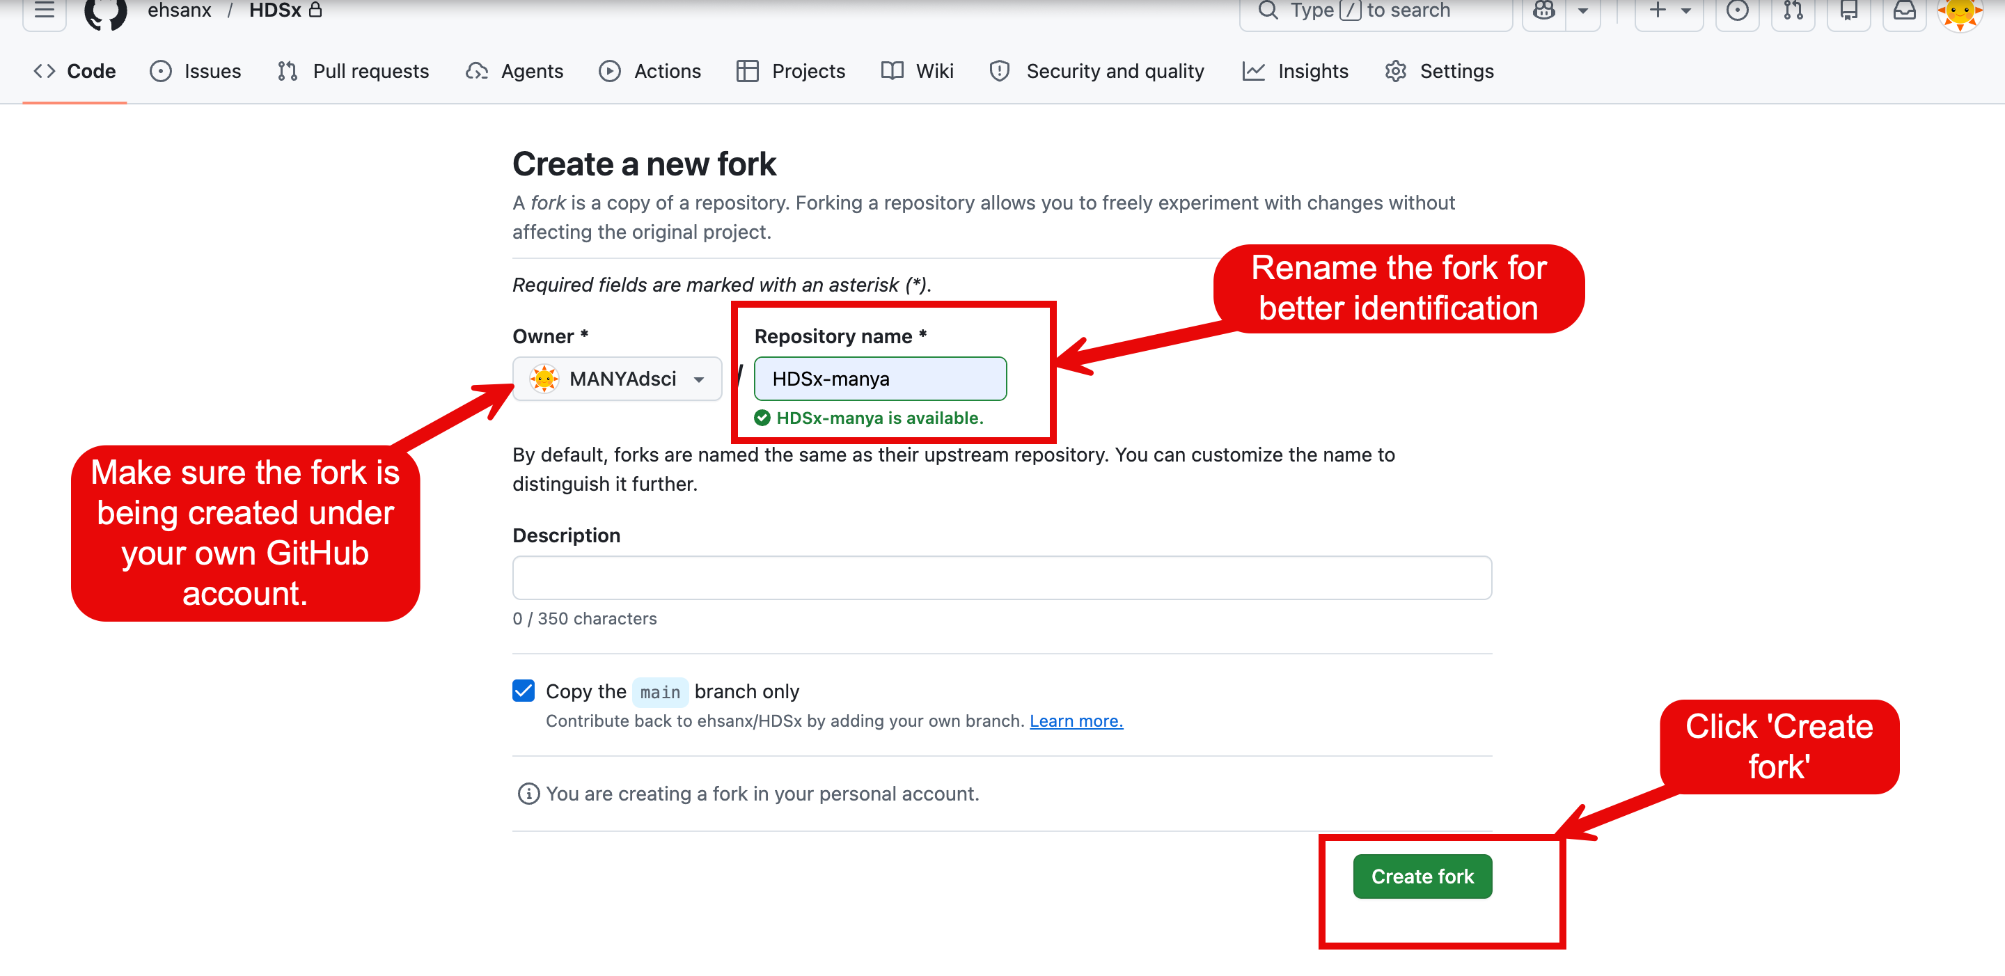Open the hamburger navigation menu
2005x976 pixels.
coord(45,11)
